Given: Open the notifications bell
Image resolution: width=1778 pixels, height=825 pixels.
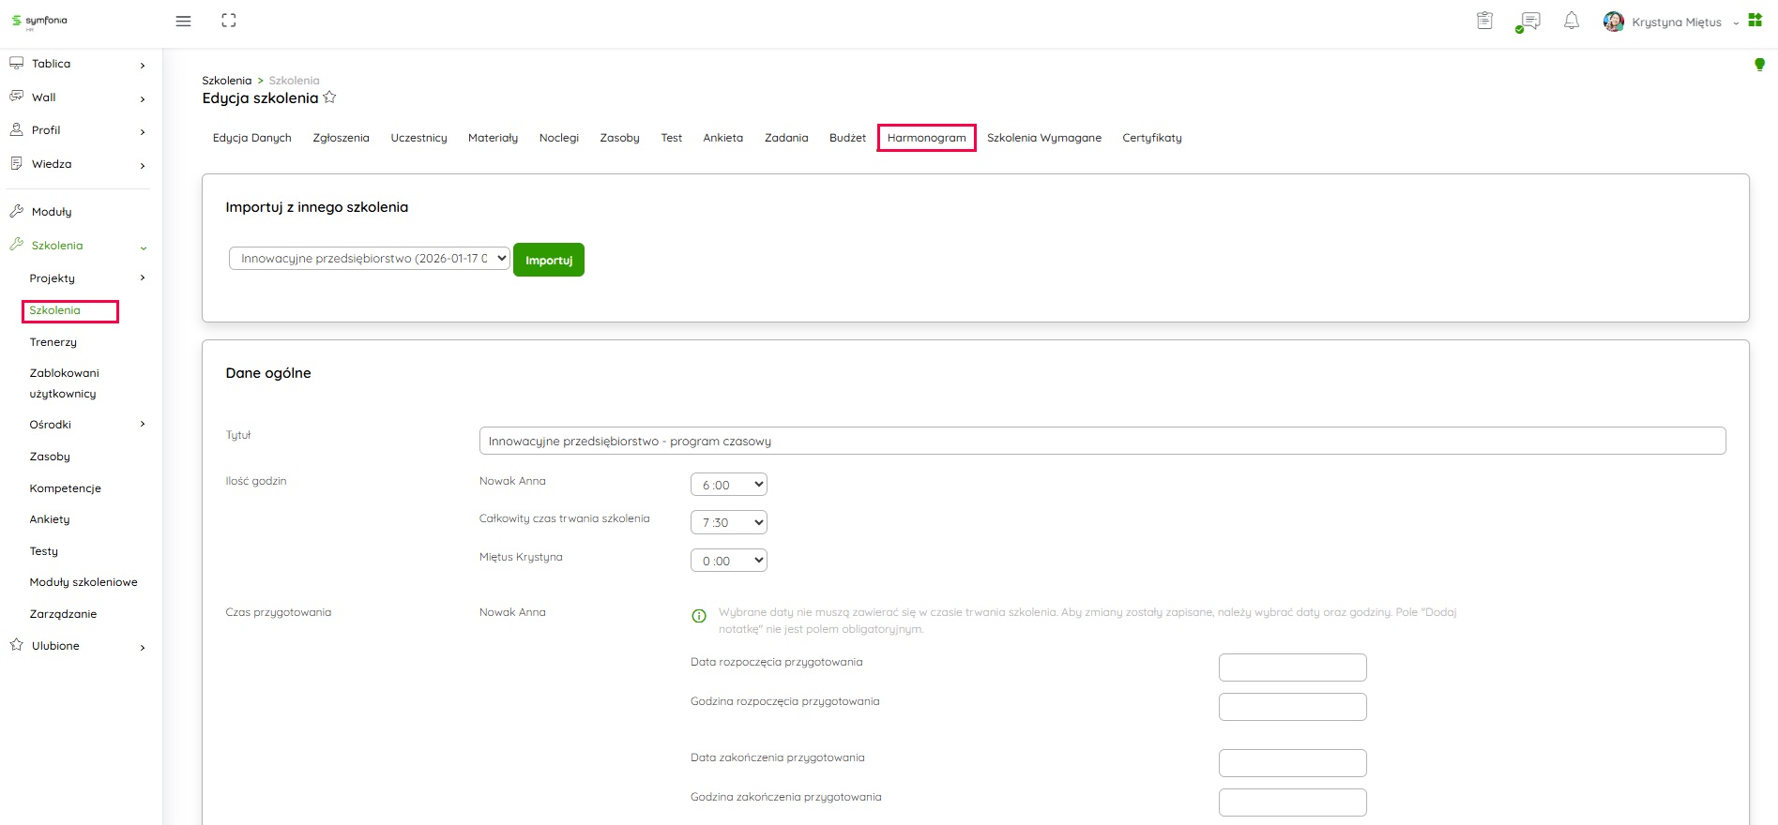Looking at the screenshot, I should click(x=1572, y=21).
